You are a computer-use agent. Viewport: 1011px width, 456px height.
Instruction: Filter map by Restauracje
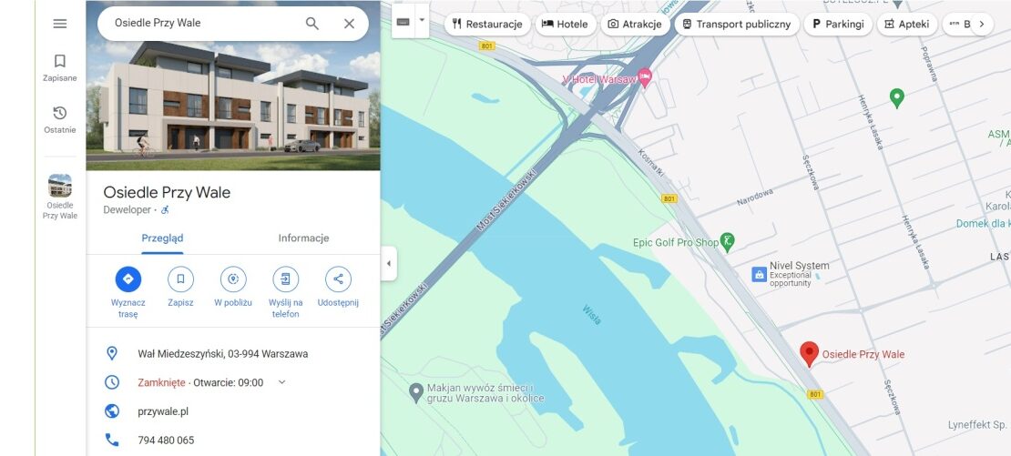click(x=487, y=25)
